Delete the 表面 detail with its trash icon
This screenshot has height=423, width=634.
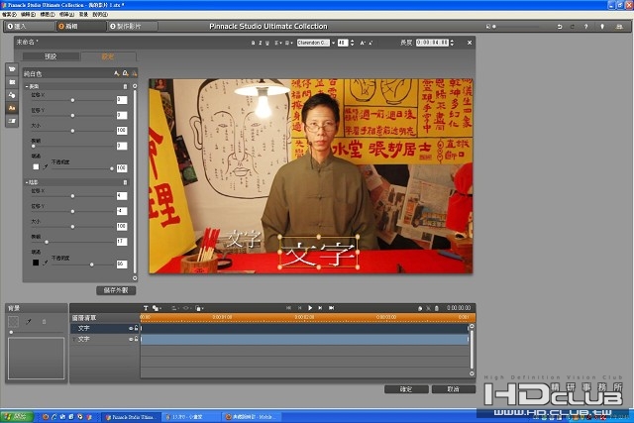coord(125,86)
